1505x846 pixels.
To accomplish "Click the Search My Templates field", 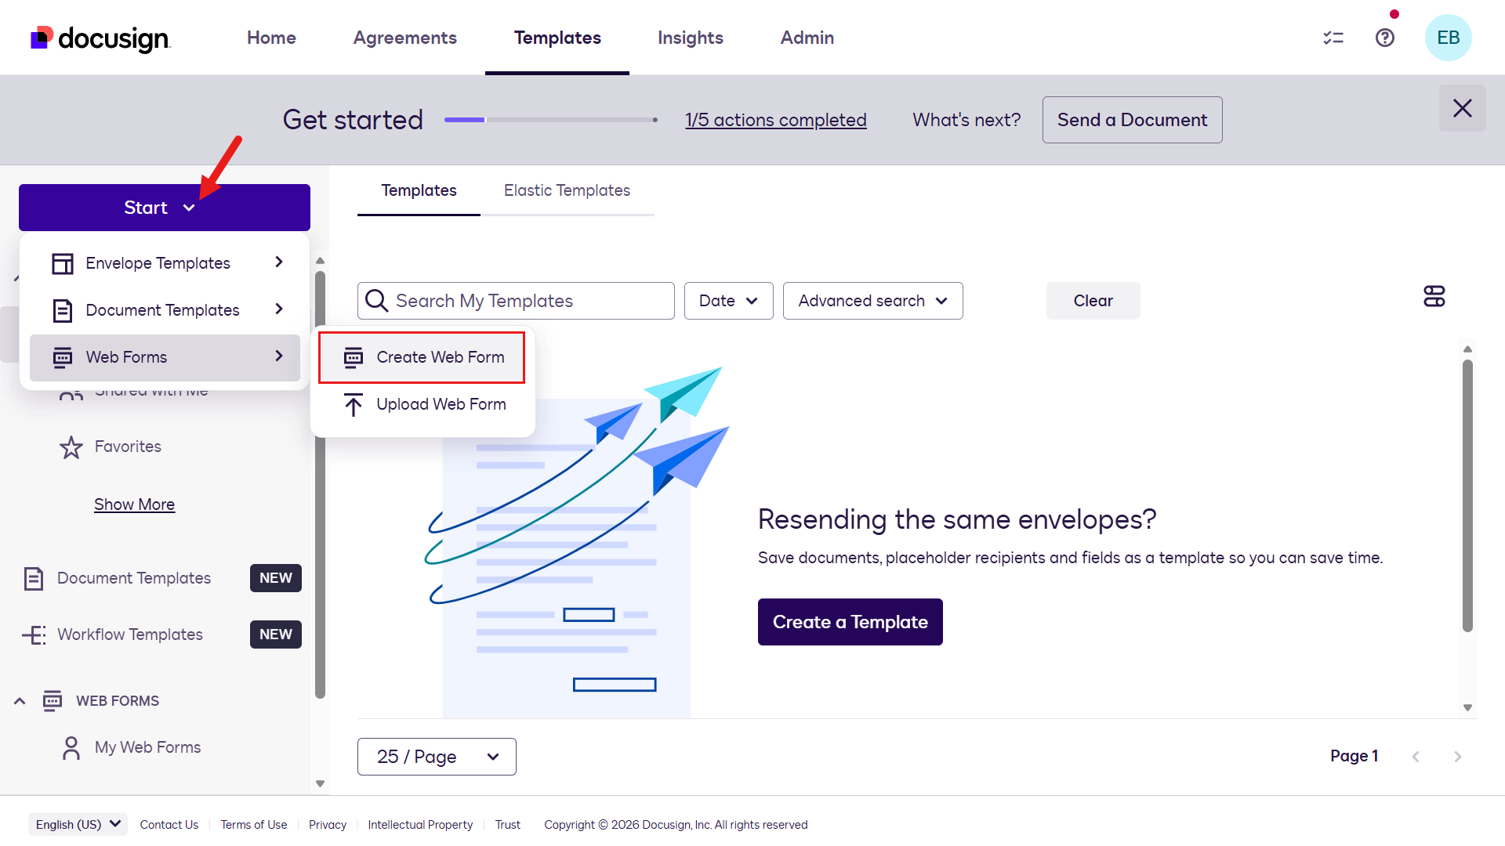I will coord(516,301).
